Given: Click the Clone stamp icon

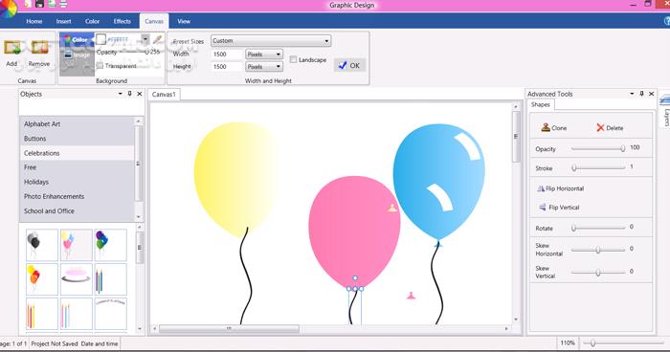Looking at the screenshot, I should [546, 127].
